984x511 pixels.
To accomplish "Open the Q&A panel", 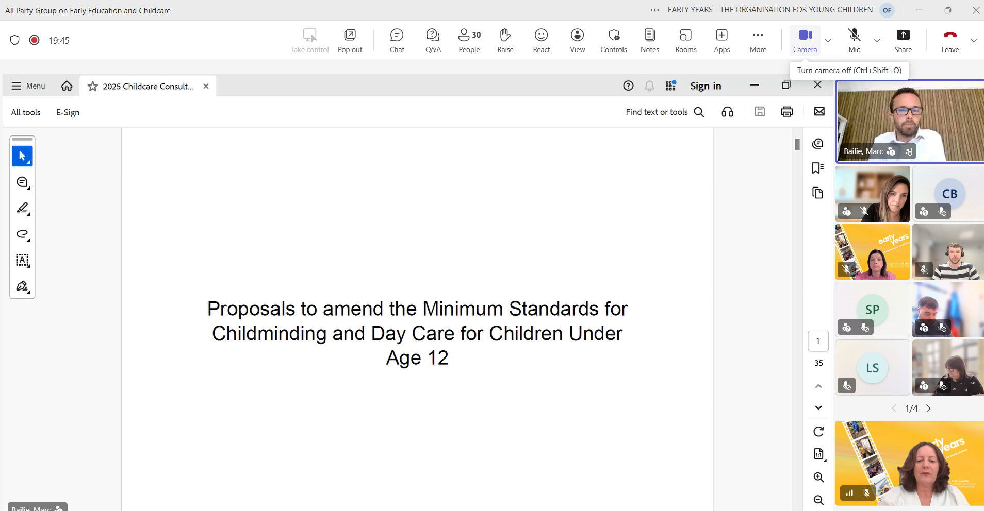I will pos(433,41).
